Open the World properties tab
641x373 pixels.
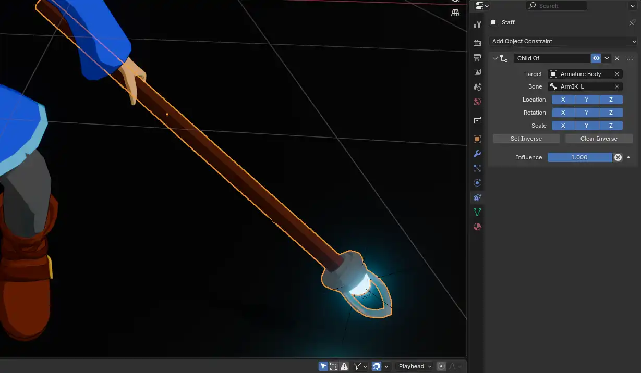pyautogui.click(x=477, y=102)
